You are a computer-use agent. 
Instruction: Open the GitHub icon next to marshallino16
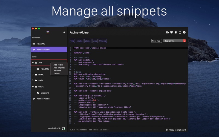(63, 128)
